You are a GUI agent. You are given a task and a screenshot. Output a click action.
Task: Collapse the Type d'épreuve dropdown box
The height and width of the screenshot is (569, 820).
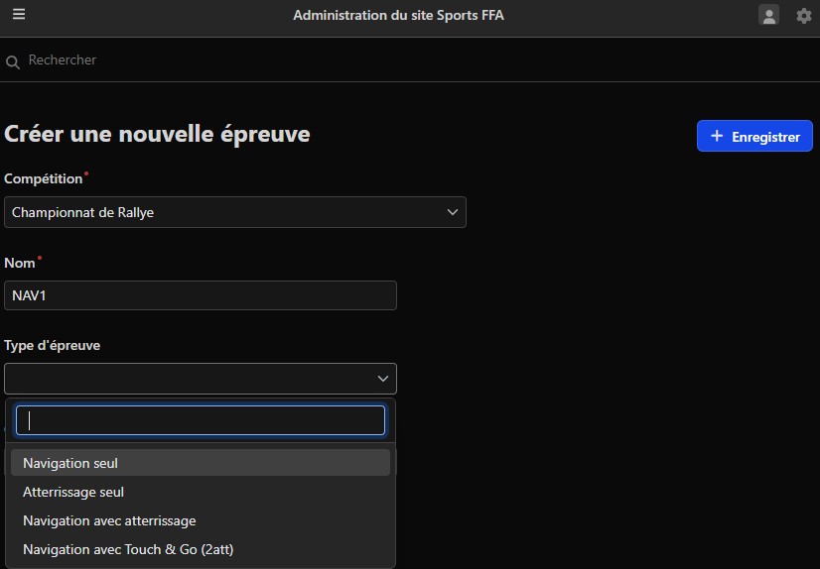point(199,379)
